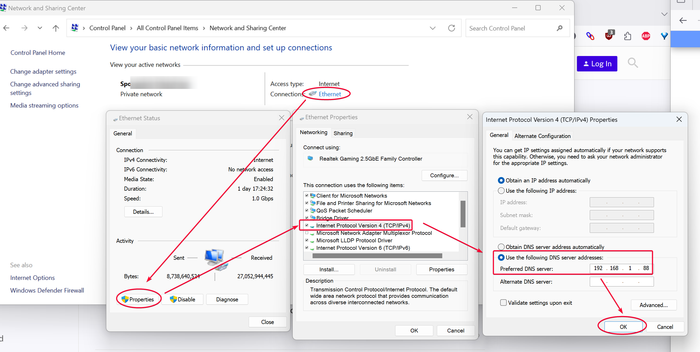
Task: Select General tab in Ethernet Status
Action: pos(123,133)
